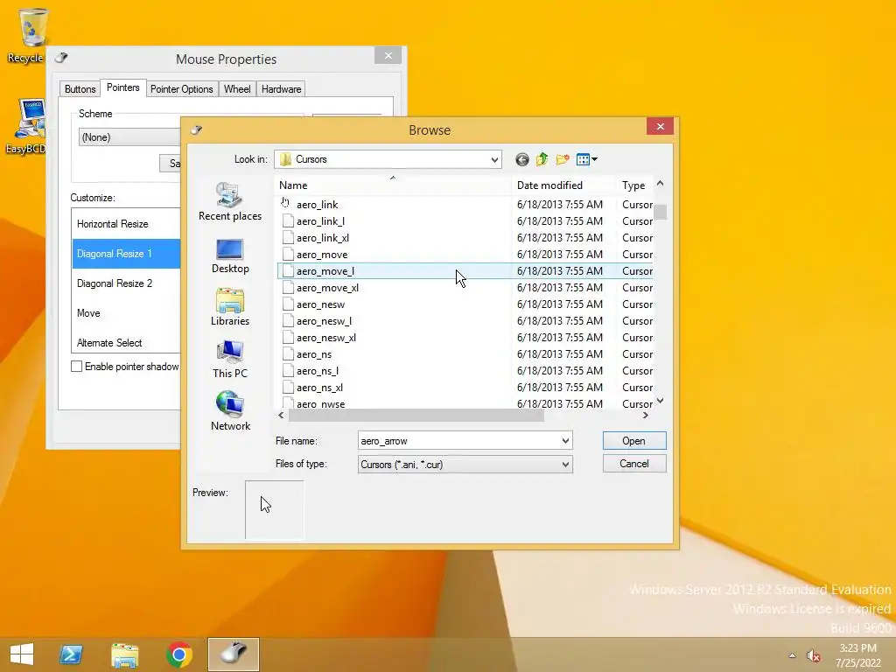The height and width of the screenshot is (672, 896).
Task: Click the horizontal scrollbar in file list
Action: point(416,416)
